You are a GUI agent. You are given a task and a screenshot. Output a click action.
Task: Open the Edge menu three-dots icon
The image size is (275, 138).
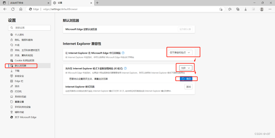270,9
